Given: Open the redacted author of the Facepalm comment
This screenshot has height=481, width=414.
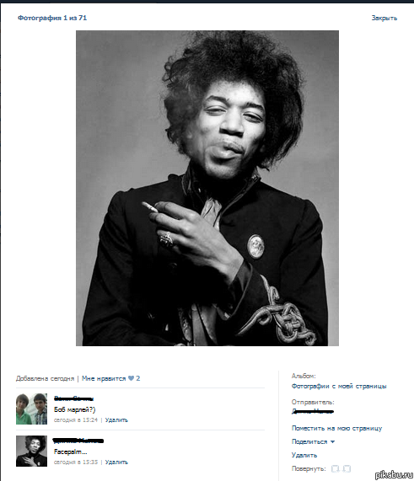Looking at the screenshot, I should 78,441.
